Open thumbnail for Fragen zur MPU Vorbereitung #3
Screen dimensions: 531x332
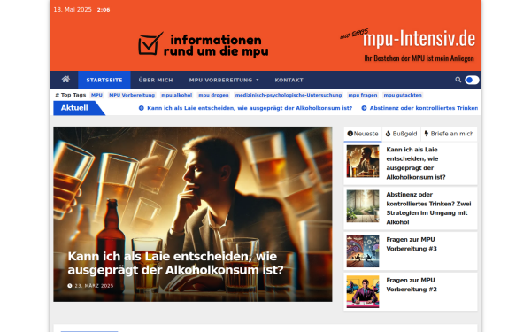(363, 251)
